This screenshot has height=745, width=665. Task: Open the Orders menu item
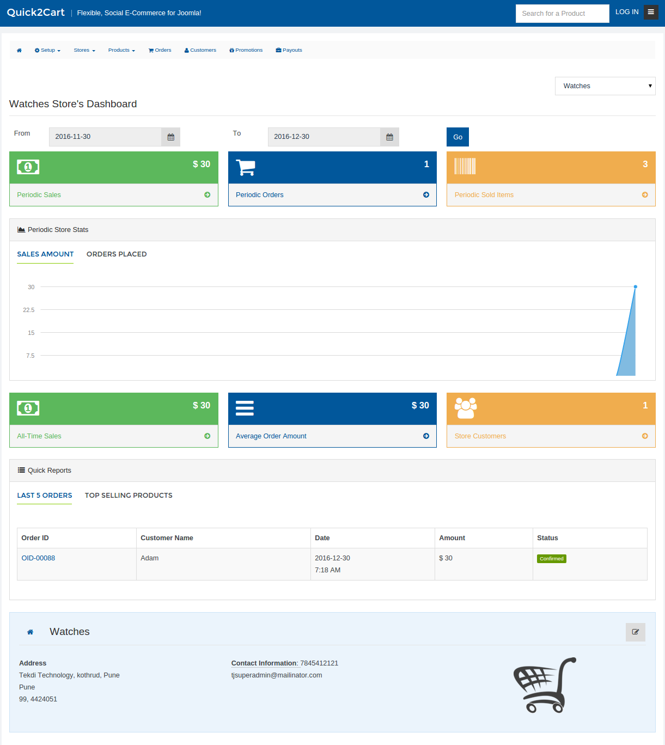[160, 50]
